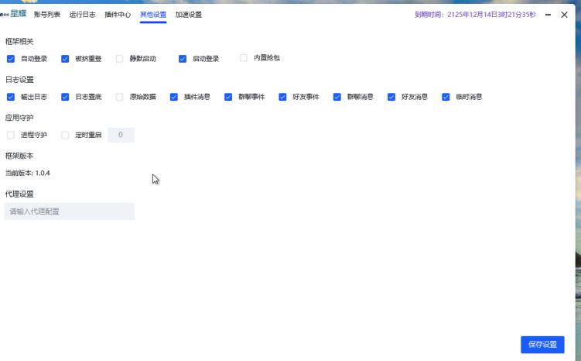The height and width of the screenshot is (361, 581).
Task: Click the 定时重启 number field
Action: click(x=121, y=136)
